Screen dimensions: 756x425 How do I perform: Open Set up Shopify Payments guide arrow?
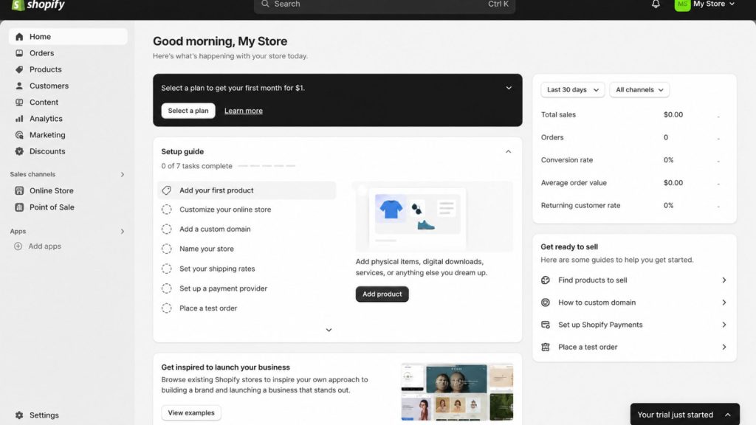[x=724, y=325]
